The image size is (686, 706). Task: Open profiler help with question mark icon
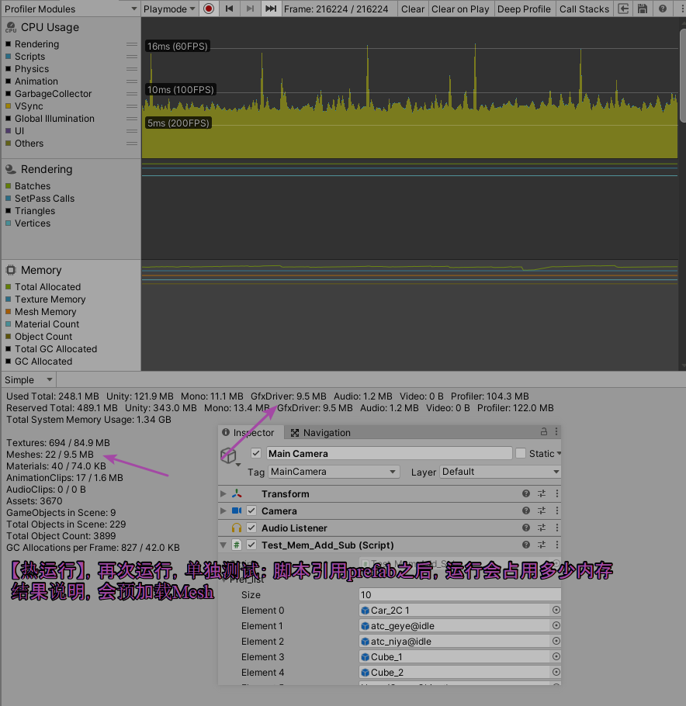(661, 9)
